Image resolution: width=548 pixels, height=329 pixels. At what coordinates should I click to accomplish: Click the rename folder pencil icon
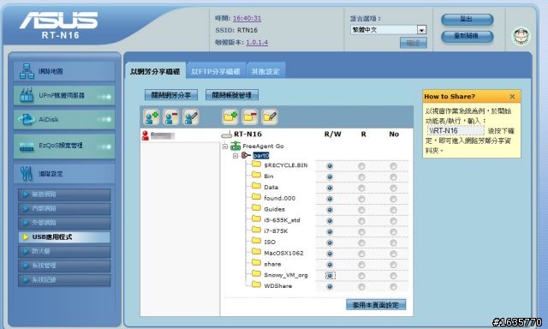coord(270,117)
